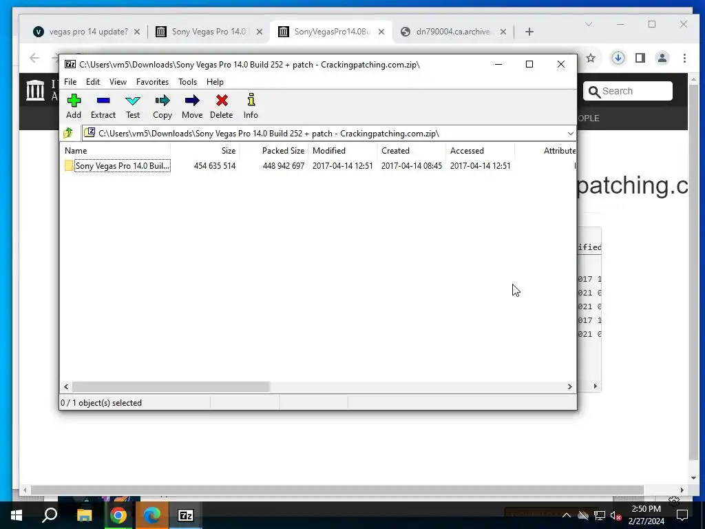
Task: Sort by the Modified column header
Action: coord(343,151)
